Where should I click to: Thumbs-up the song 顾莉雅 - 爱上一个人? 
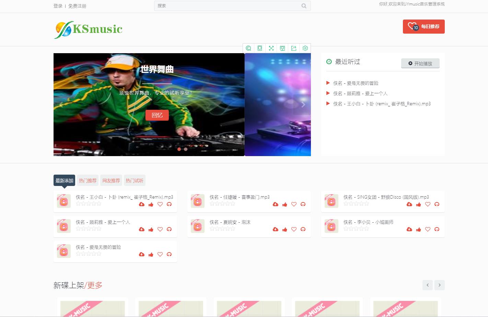(151, 230)
